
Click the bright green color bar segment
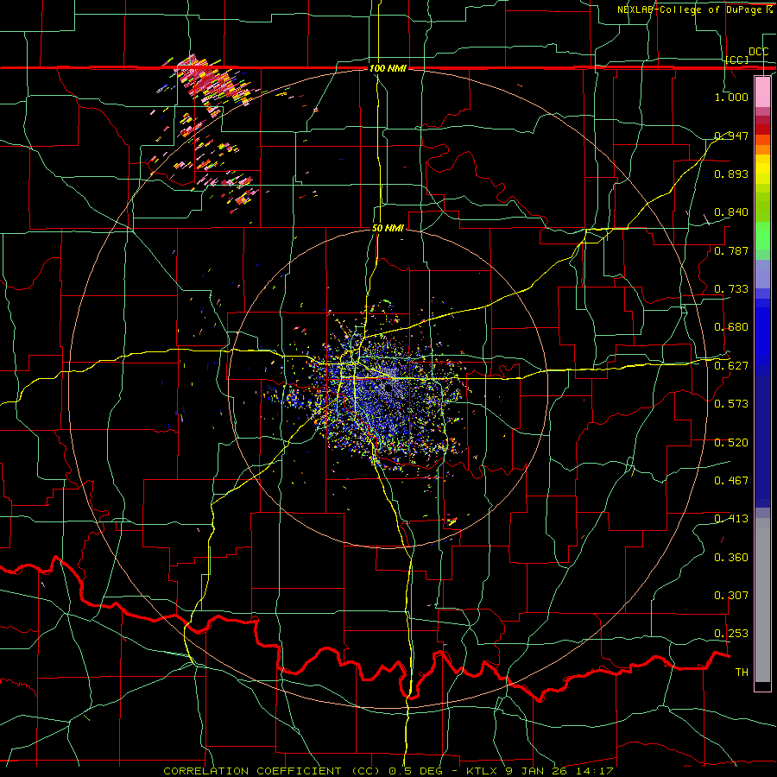pyautogui.click(x=762, y=236)
